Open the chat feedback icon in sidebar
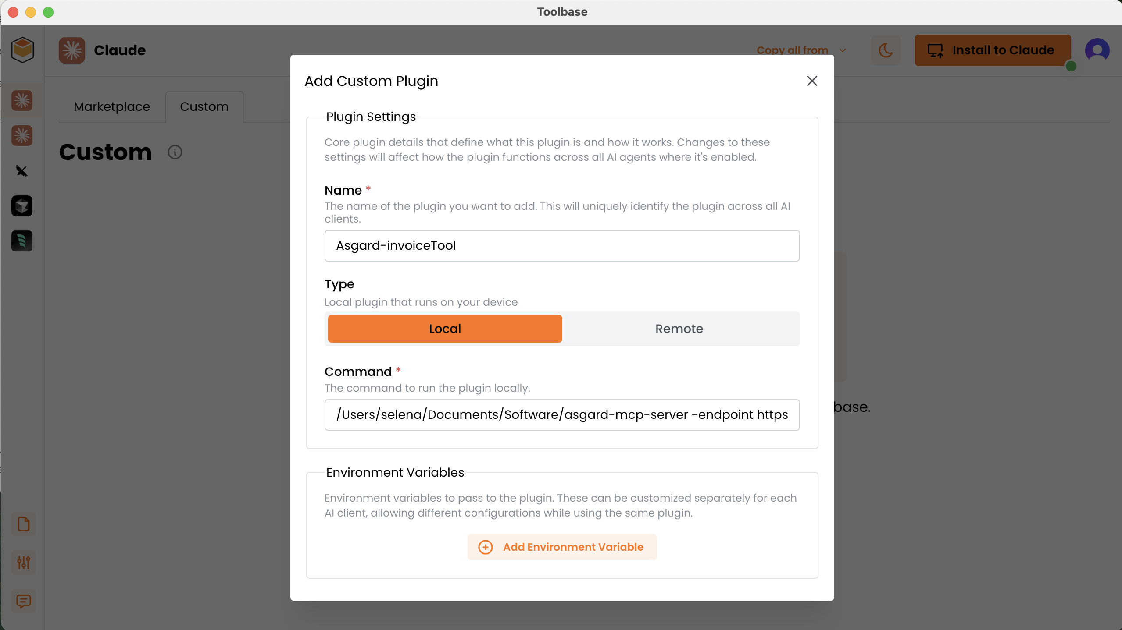This screenshot has width=1122, height=630. click(x=24, y=601)
